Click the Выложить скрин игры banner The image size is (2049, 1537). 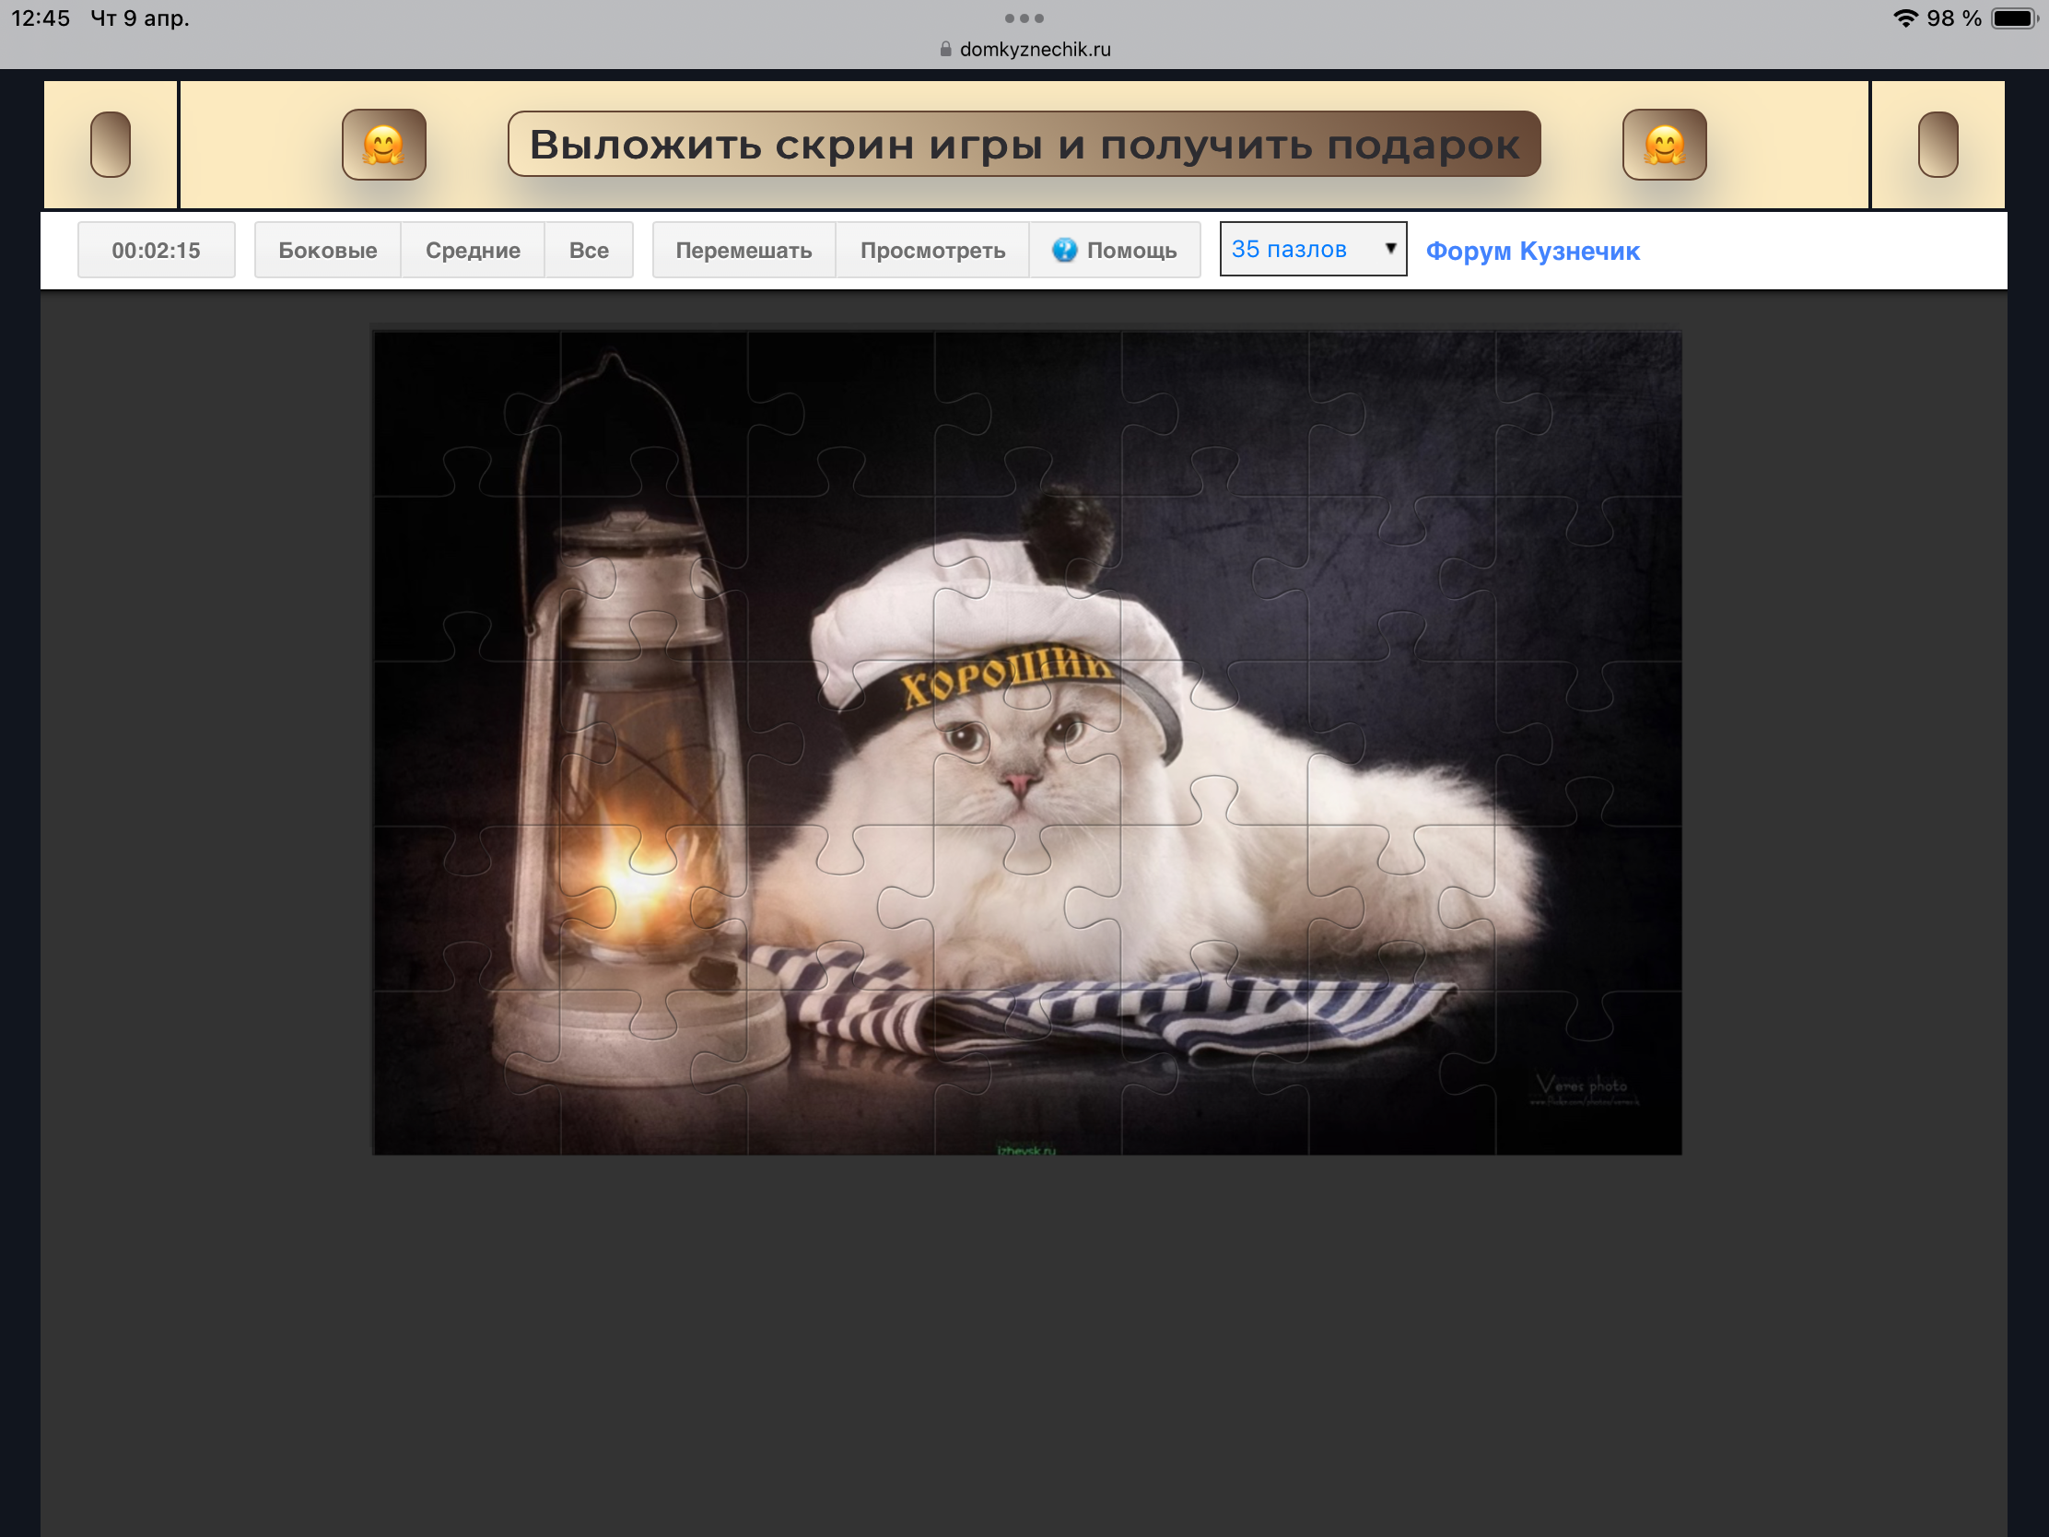[1024, 145]
